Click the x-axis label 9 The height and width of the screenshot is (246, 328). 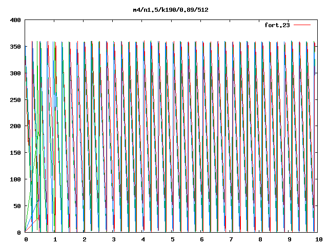click(290, 239)
